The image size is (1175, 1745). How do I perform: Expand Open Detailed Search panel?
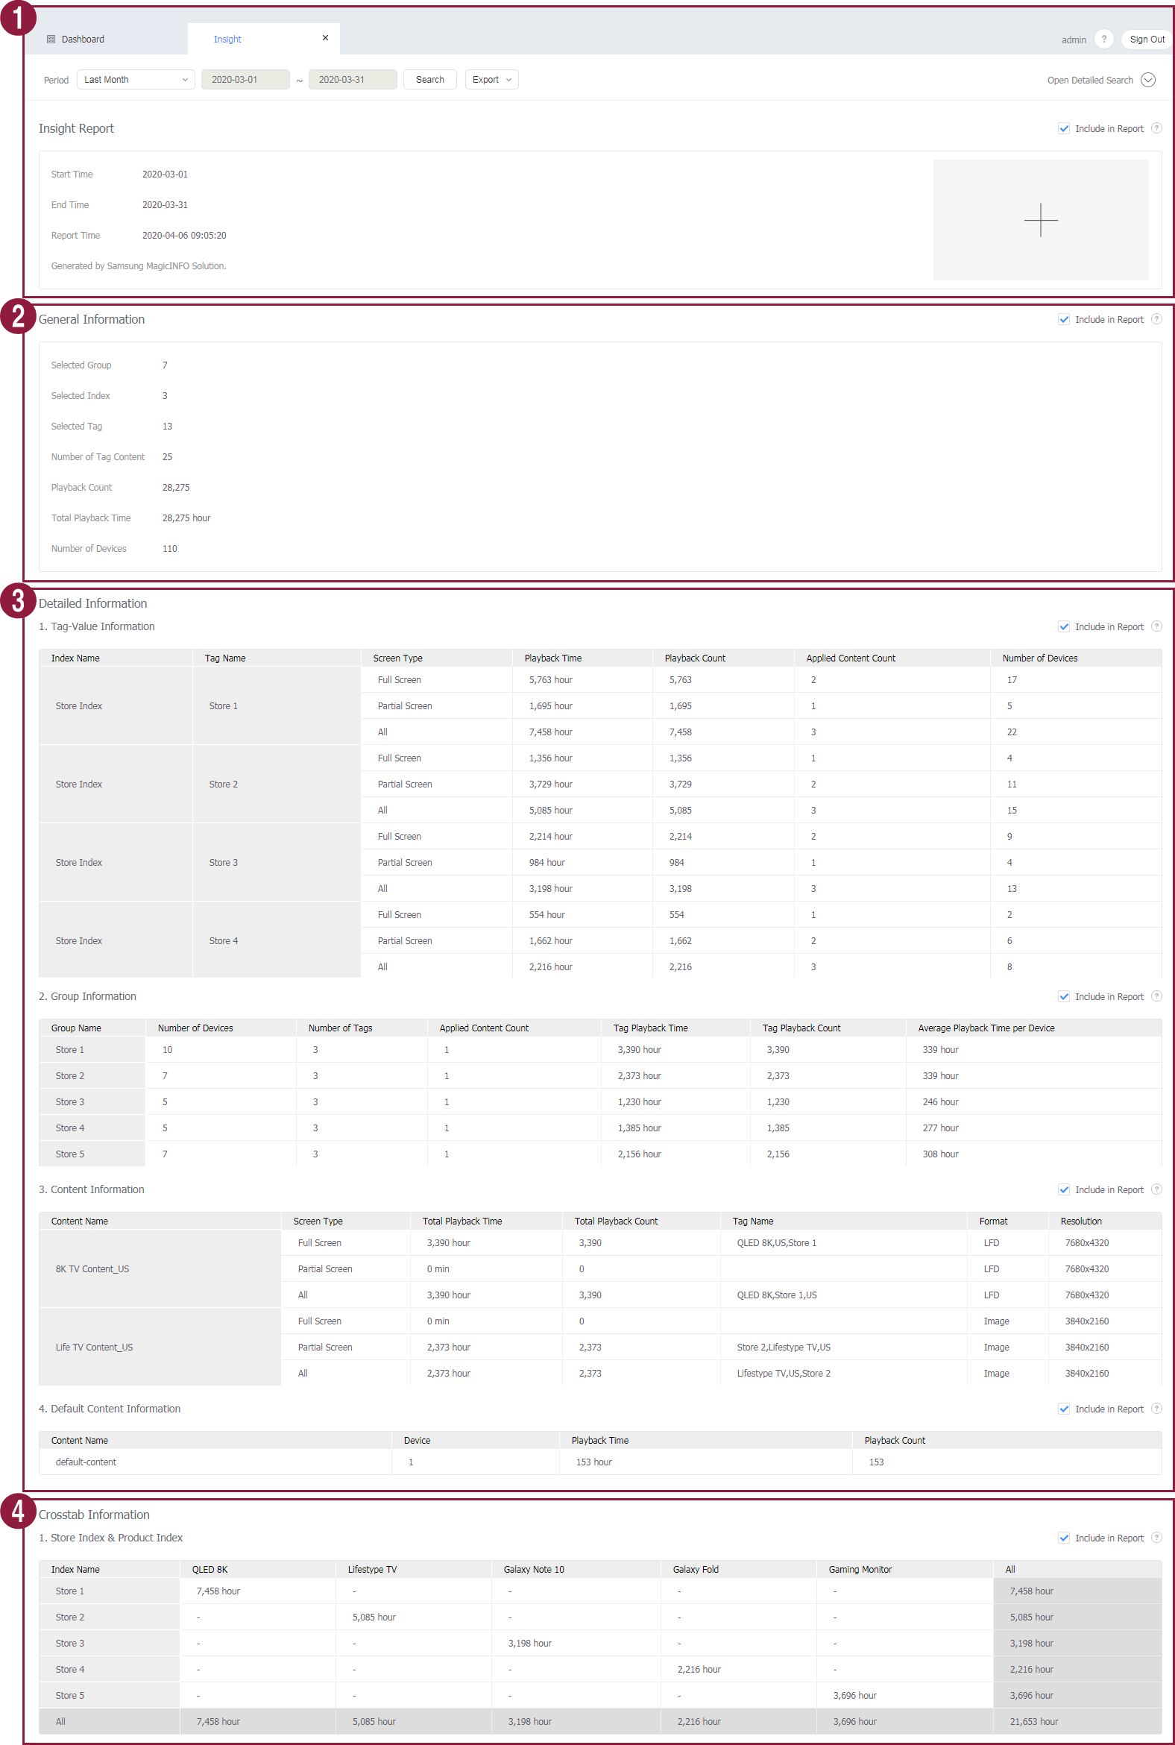[x=1147, y=81]
